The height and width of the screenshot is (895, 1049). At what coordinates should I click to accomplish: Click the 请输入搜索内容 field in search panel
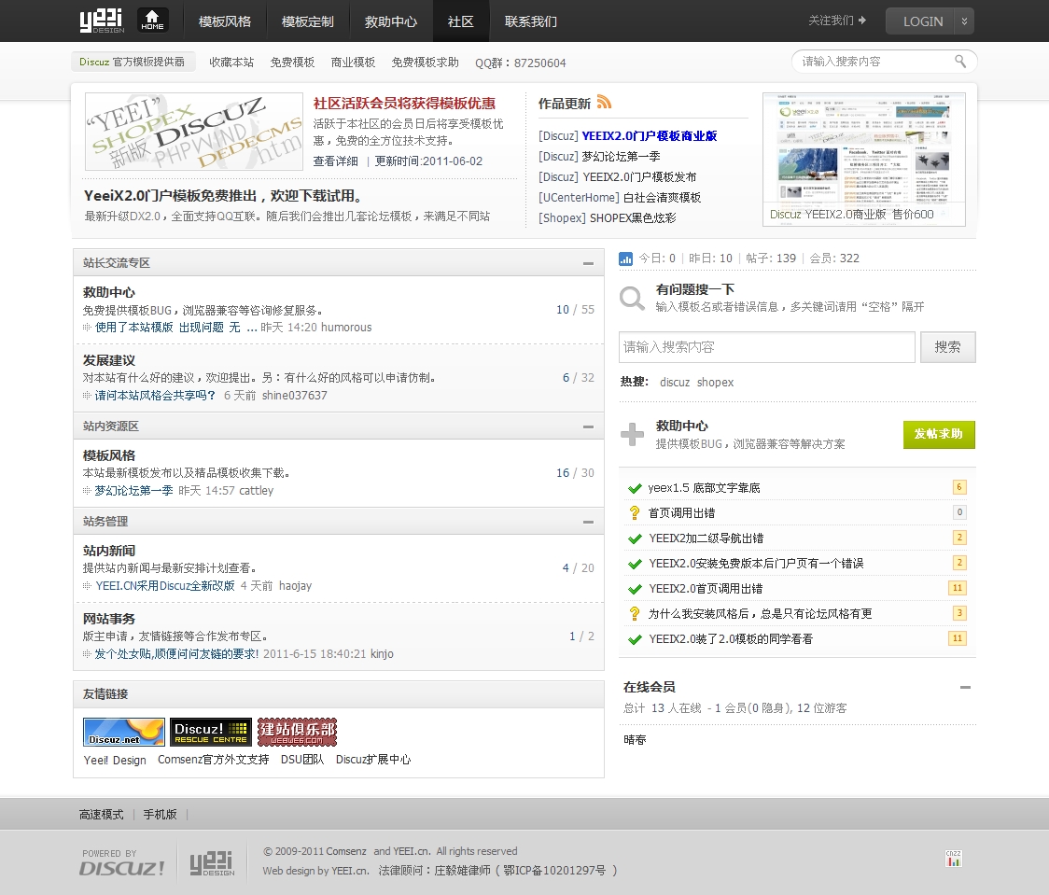pos(766,347)
